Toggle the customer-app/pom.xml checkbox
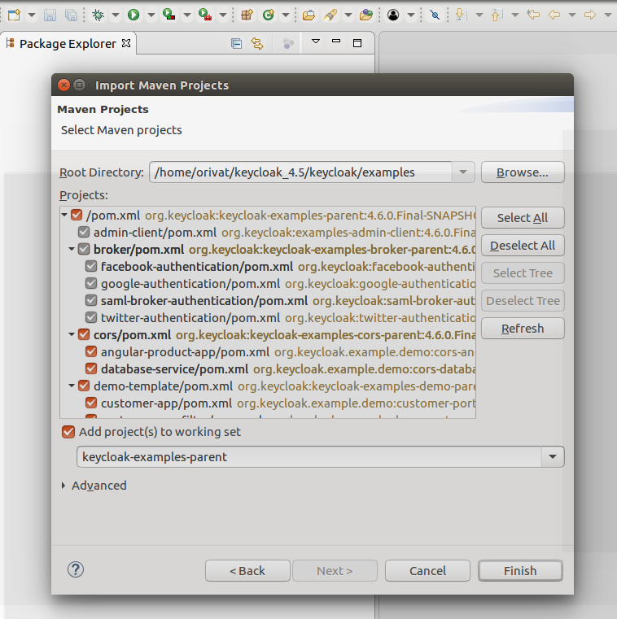 click(x=92, y=403)
